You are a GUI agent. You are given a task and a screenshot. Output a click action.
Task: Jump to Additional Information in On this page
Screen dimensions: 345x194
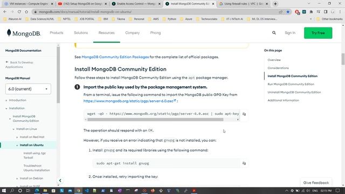(x=283, y=100)
